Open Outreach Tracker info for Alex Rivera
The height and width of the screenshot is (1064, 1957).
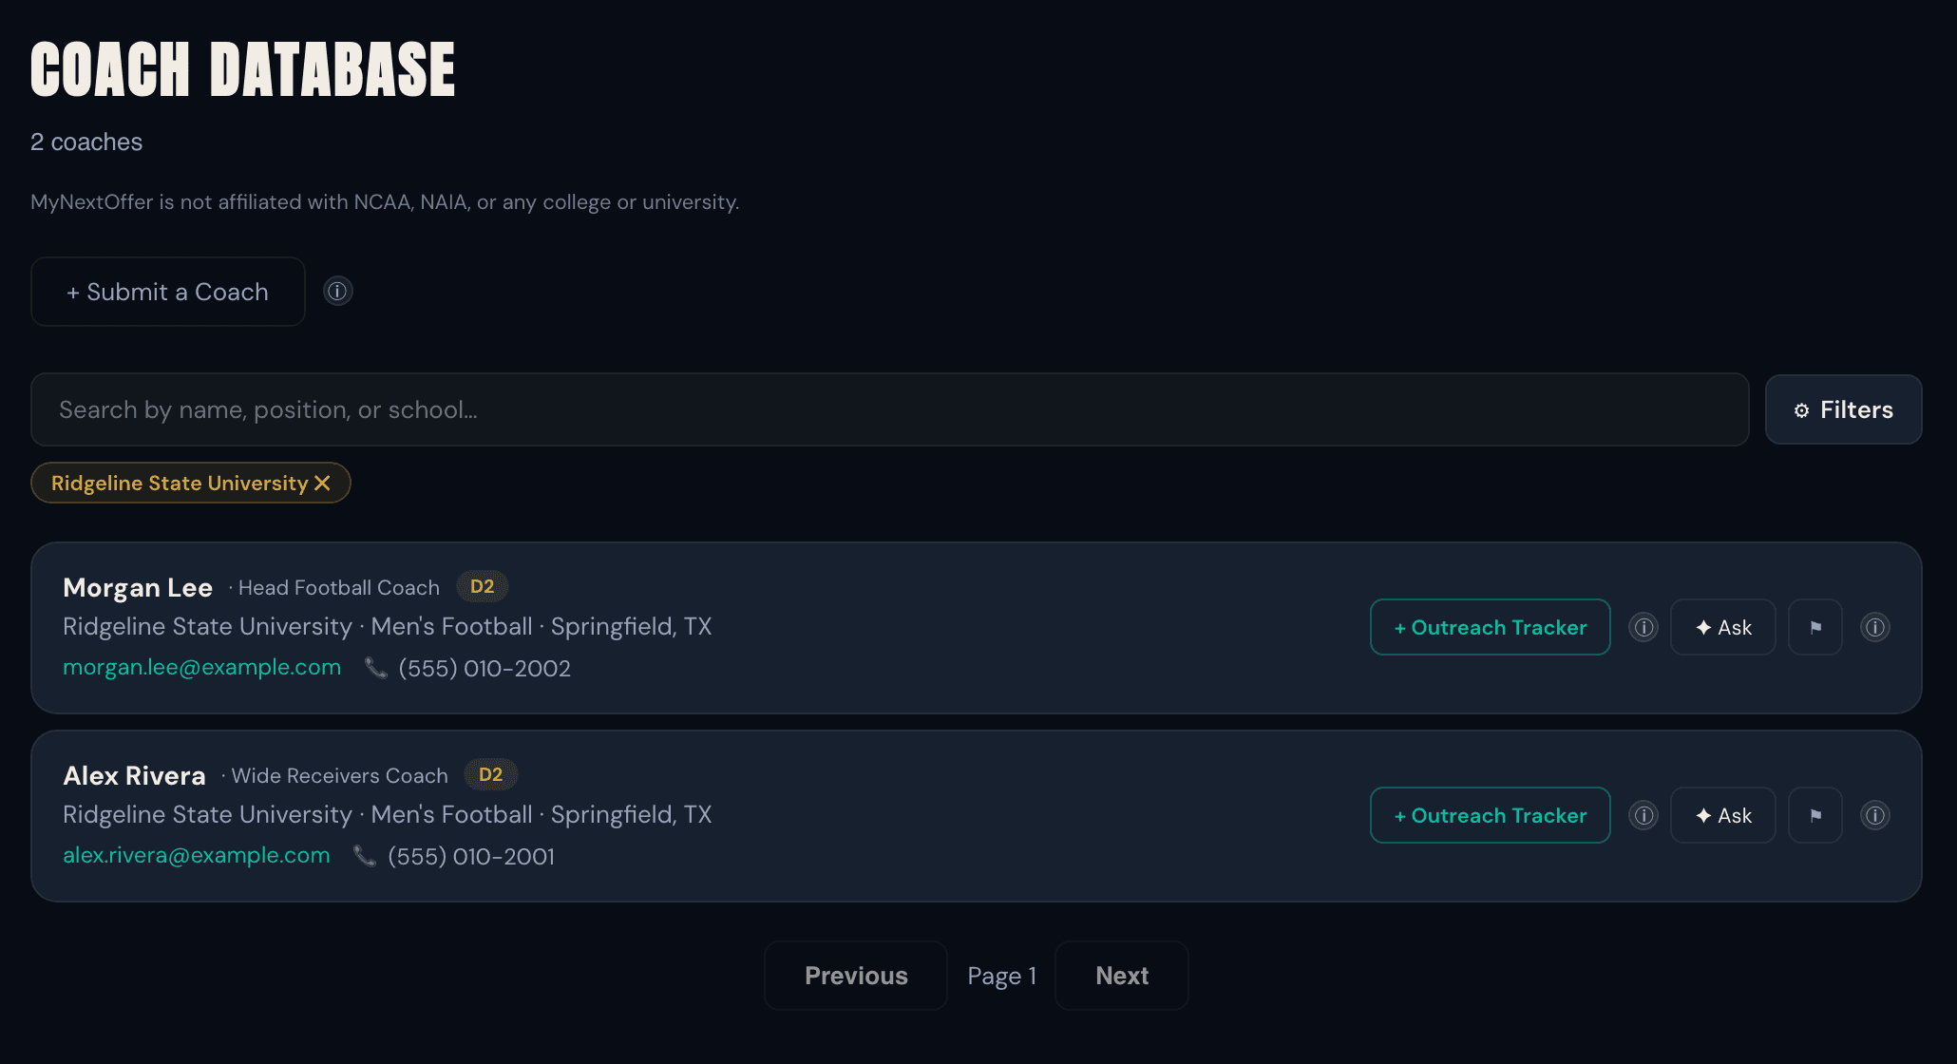pyautogui.click(x=1643, y=815)
